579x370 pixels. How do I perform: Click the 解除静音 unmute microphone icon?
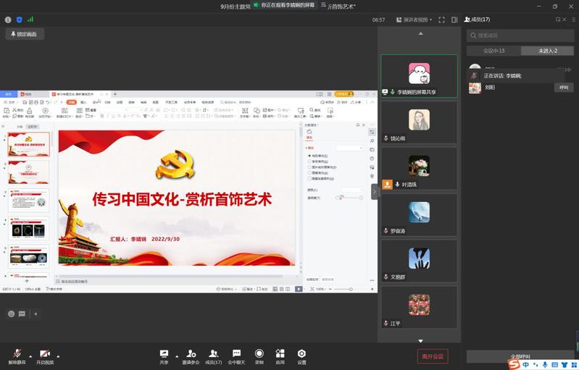pyautogui.click(x=17, y=353)
